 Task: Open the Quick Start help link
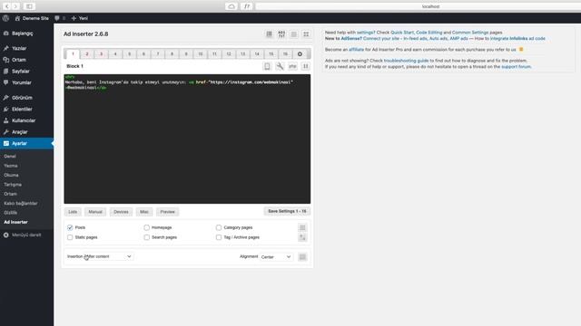pyautogui.click(x=402, y=33)
